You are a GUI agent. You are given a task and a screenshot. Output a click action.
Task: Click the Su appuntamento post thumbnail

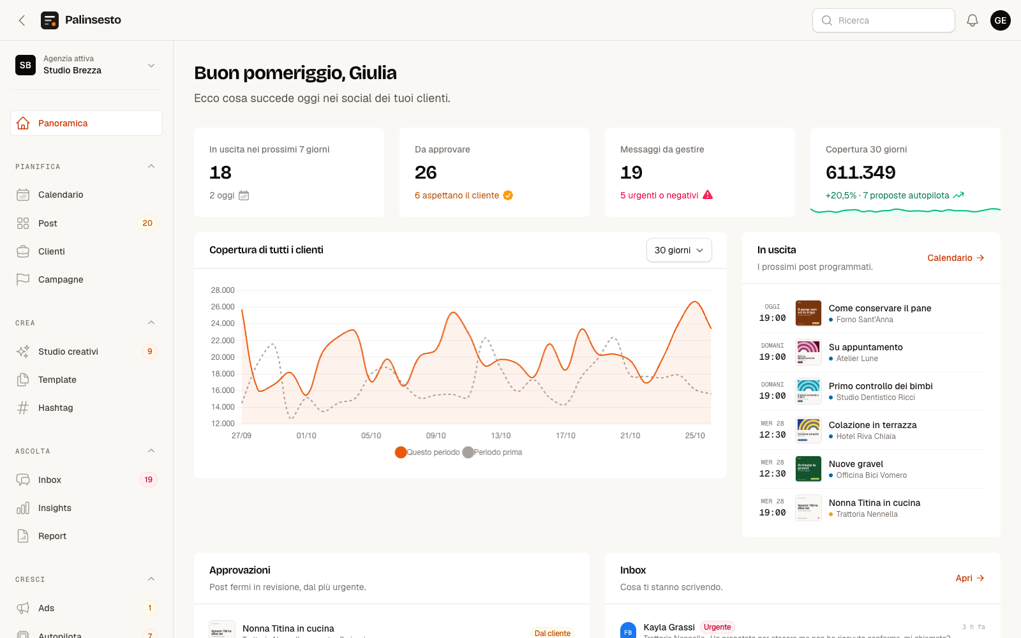click(x=809, y=352)
